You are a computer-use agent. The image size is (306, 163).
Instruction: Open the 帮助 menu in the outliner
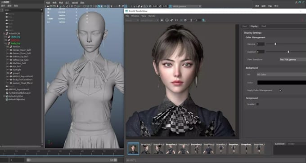(x=16, y=6)
